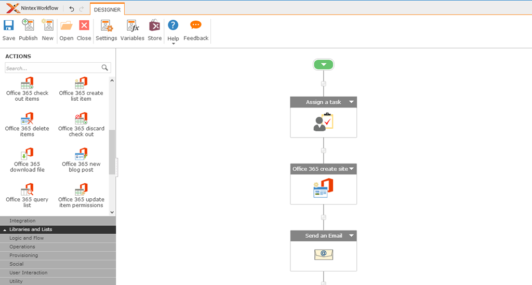Click the Help question mark icon
Image resolution: width=532 pixels, height=285 pixels.
pos(173,25)
